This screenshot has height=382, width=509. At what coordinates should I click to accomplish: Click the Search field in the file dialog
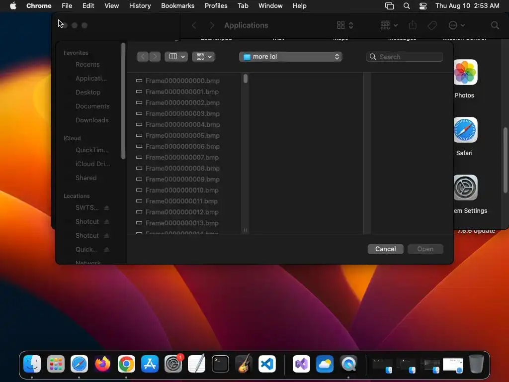coord(405,57)
